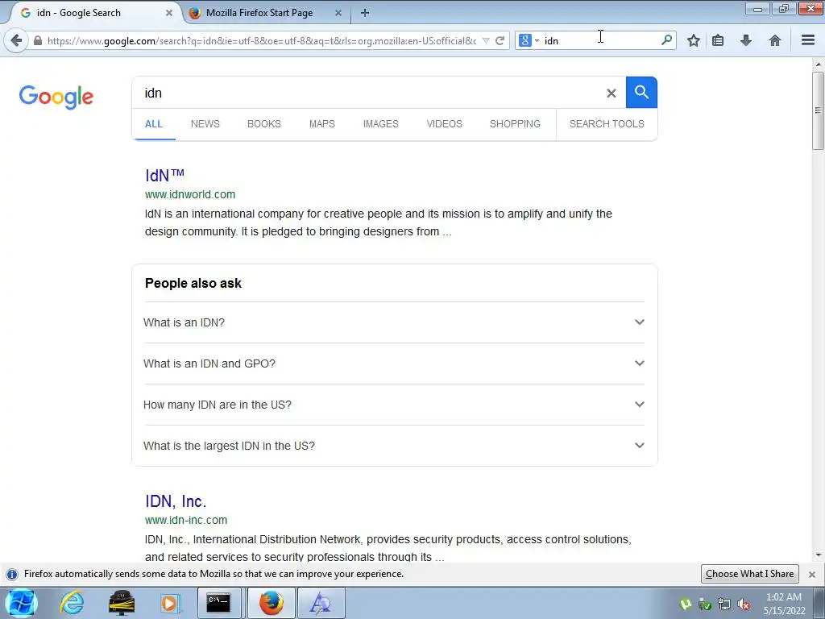
Task: Launch Internet Explorer from the taskbar
Action: 72,603
